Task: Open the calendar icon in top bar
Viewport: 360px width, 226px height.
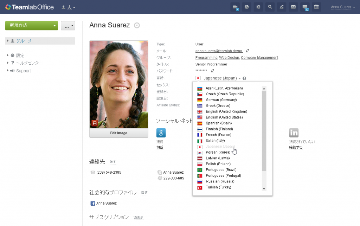Action: click(x=316, y=7)
